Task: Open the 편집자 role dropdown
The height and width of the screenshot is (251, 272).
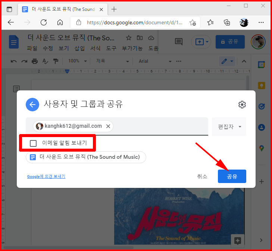Action: [x=229, y=127]
